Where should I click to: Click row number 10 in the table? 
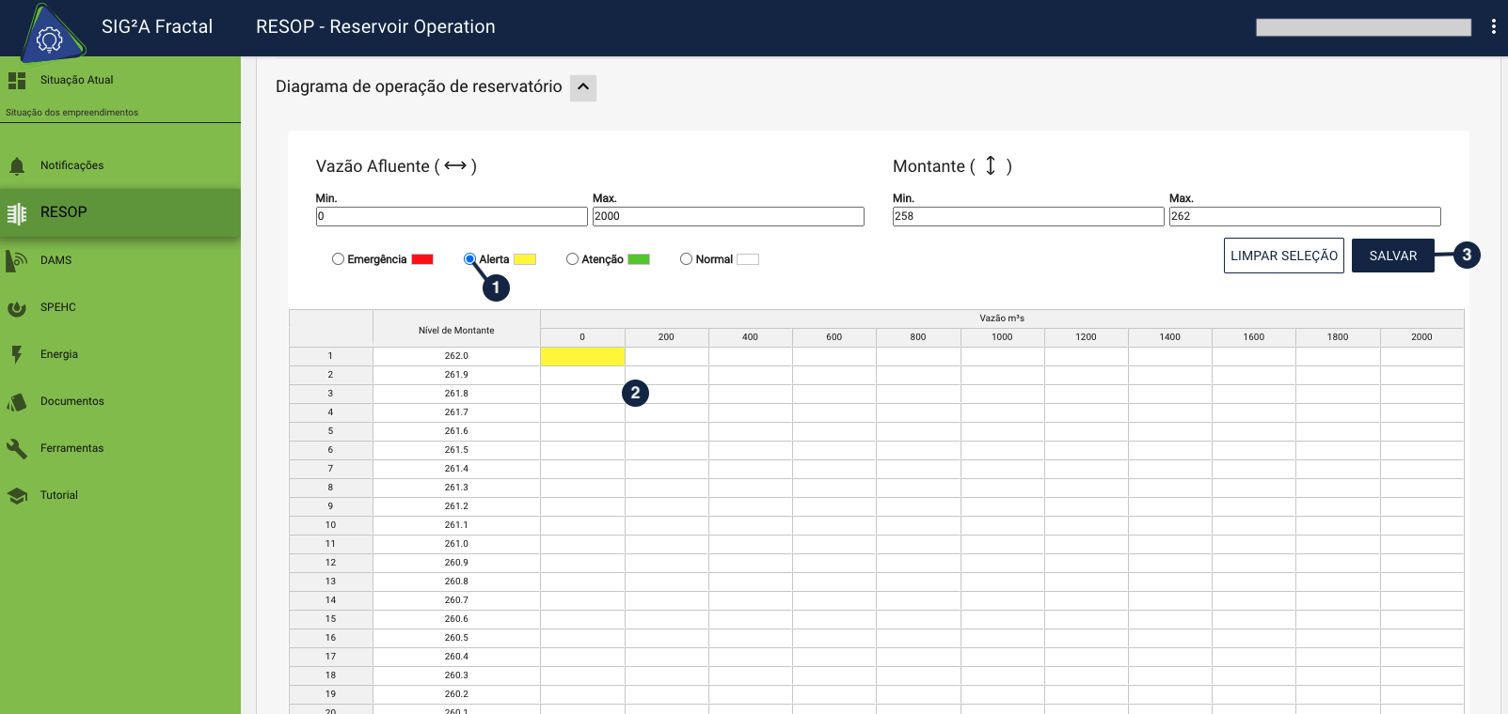coord(330,525)
